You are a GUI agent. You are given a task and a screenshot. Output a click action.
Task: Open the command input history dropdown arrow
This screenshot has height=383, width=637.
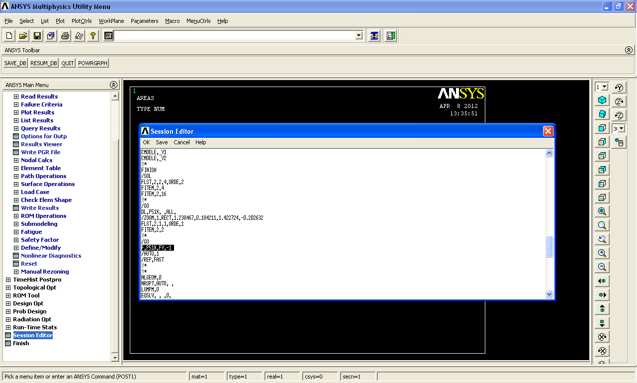[359, 36]
